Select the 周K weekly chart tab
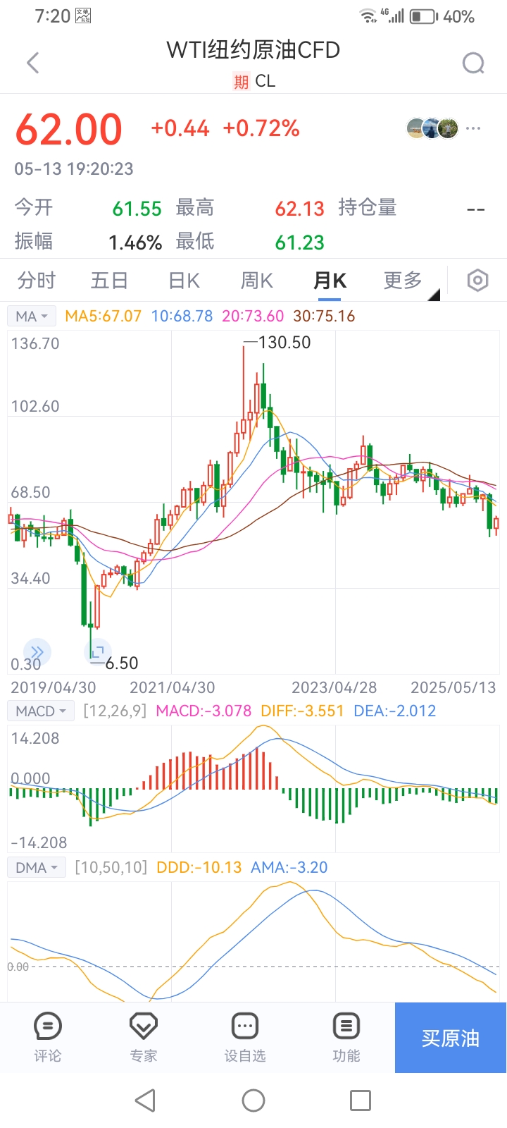507x1128 pixels. [256, 281]
